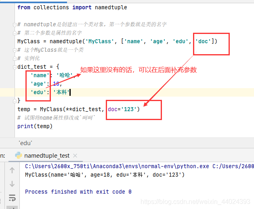Click the 'MyClass' string argument
This screenshot has height=209, width=254.
pyautogui.click(x=100, y=41)
